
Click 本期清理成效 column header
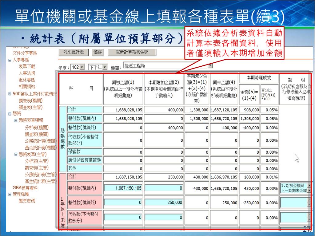click(x=259, y=78)
